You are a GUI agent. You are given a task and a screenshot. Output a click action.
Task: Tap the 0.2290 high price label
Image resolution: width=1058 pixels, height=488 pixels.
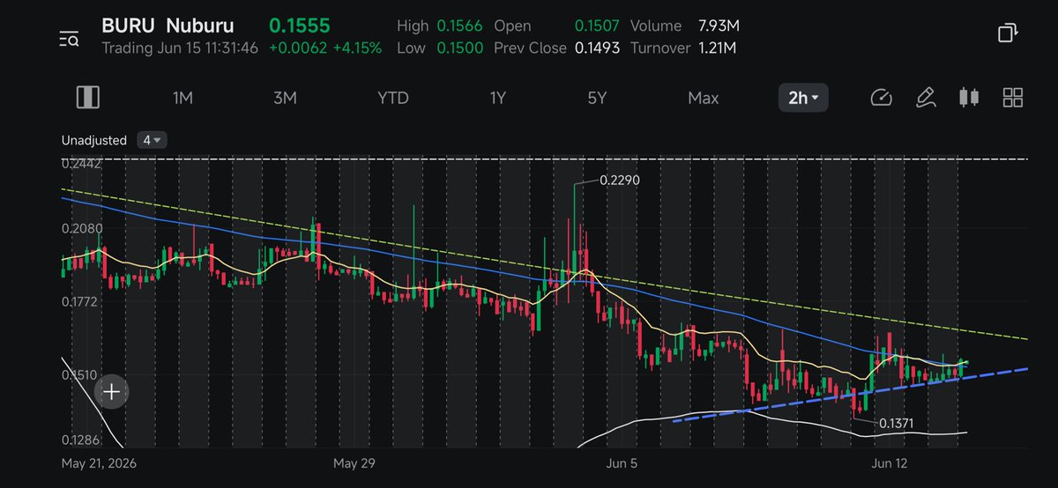(x=619, y=180)
